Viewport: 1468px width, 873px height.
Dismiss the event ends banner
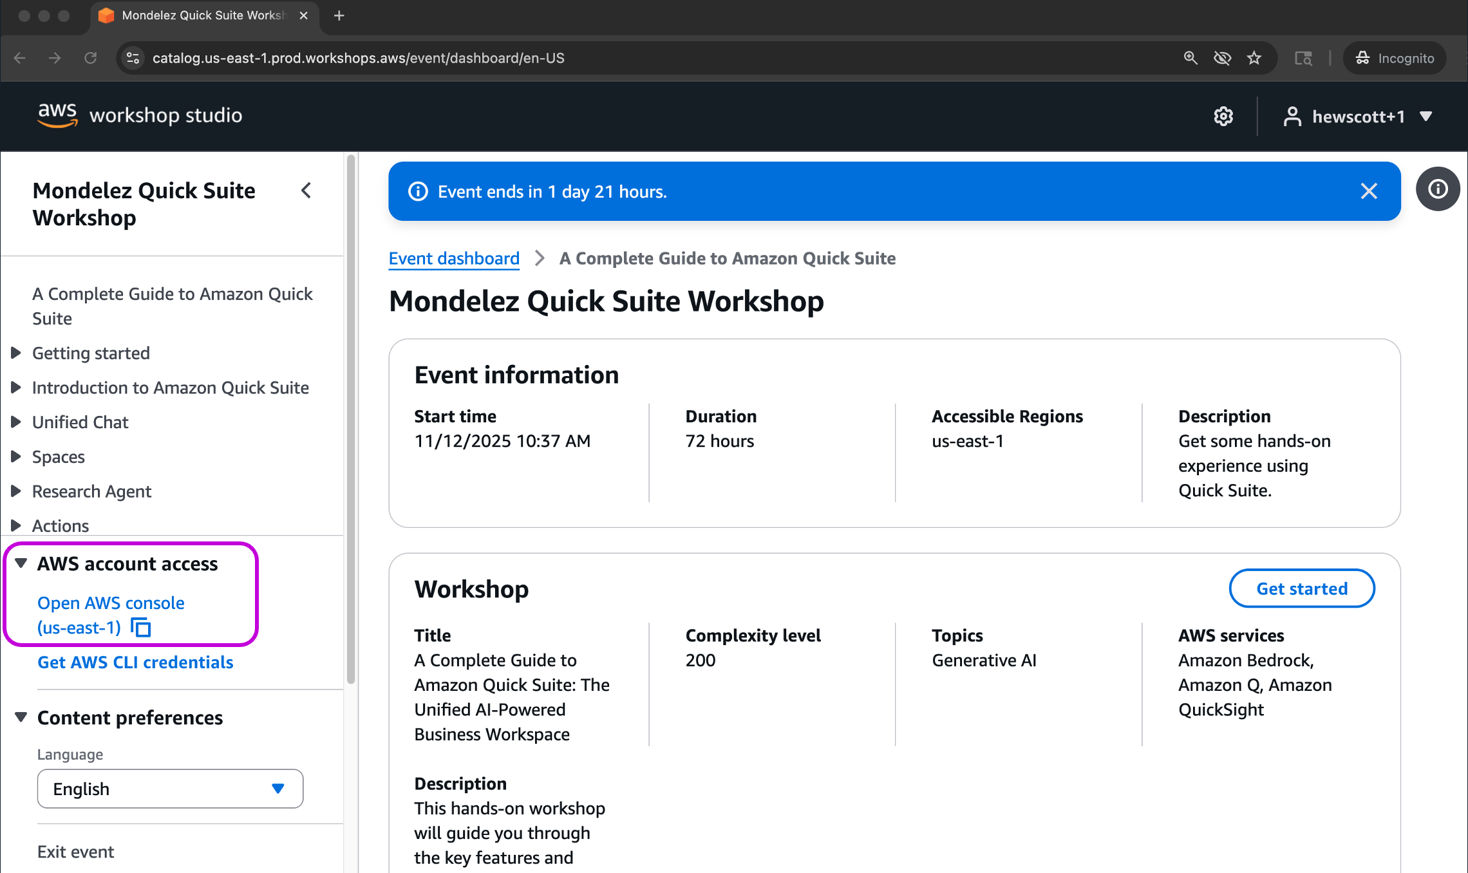1369,191
